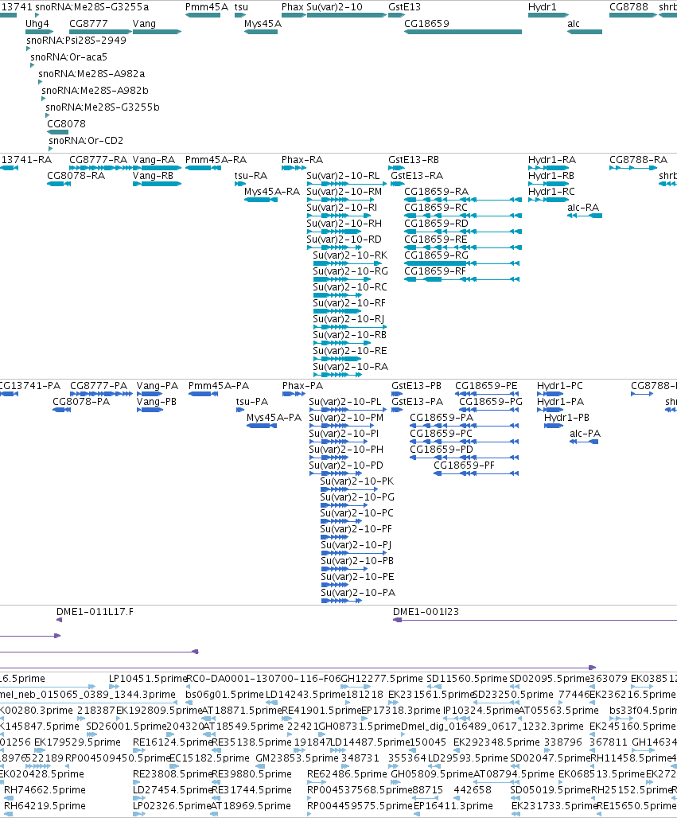Click the Pmm45A-PA protein label
The height and width of the screenshot is (818, 677).
(219, 385)
